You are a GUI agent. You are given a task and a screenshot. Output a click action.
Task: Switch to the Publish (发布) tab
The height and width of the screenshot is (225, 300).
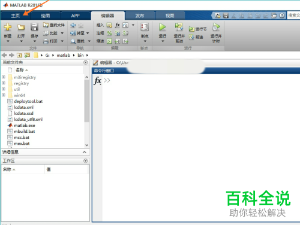tap(140, 16)
